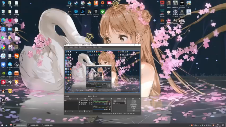
Task: Undock the Controls panel via header icon
Action: click(x=140, y=99)
